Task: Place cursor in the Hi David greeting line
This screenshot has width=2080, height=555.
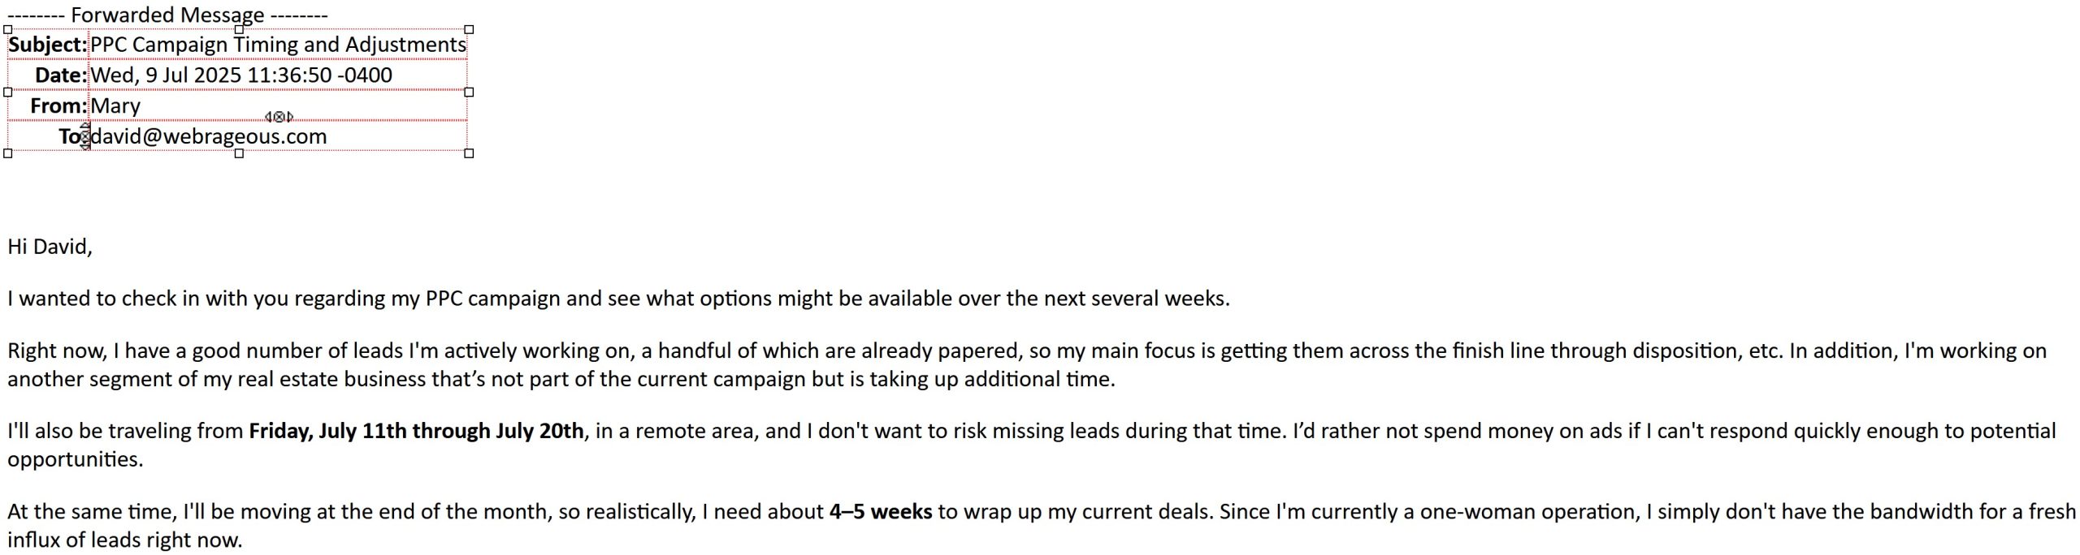Action: [x=50, y=247]
